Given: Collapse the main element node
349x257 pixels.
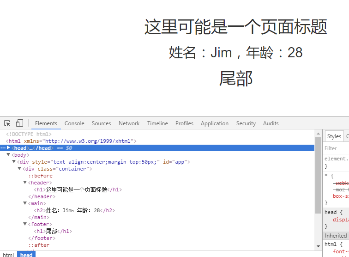Looking at the screenshot, I should click(x=25, y=203).
